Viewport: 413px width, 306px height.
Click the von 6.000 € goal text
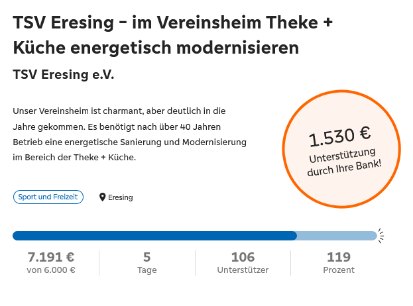click(x=51, y=270)
